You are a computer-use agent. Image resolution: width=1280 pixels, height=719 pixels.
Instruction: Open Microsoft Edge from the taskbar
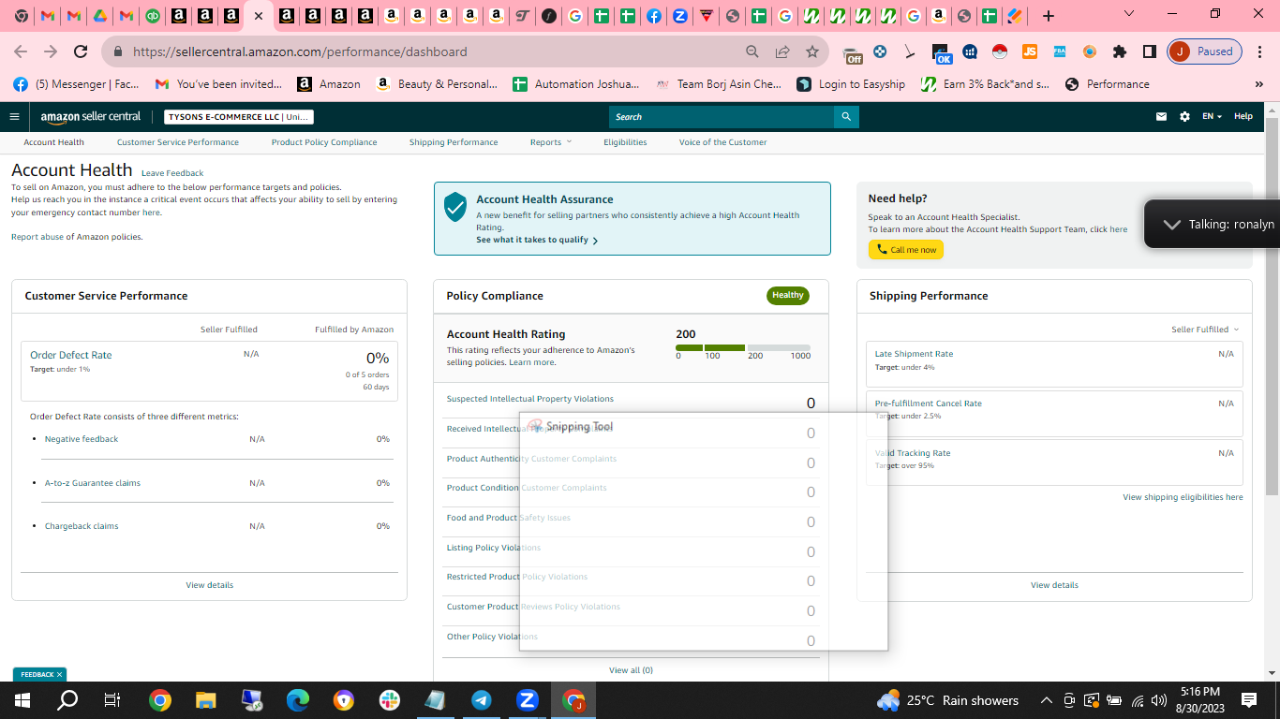coord(298,700)
